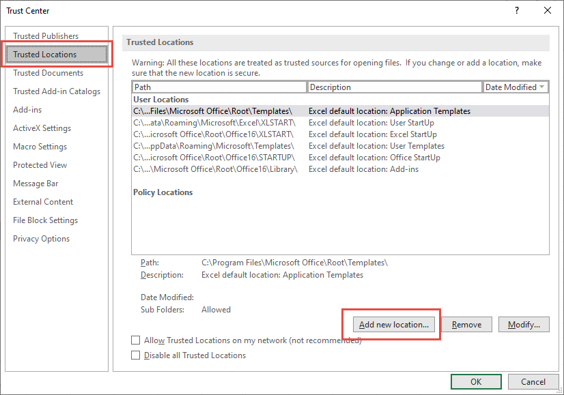564x395 pixels.
Task: Sort list by Description column header
Action: pyautogui.click(x=395, y=87)
